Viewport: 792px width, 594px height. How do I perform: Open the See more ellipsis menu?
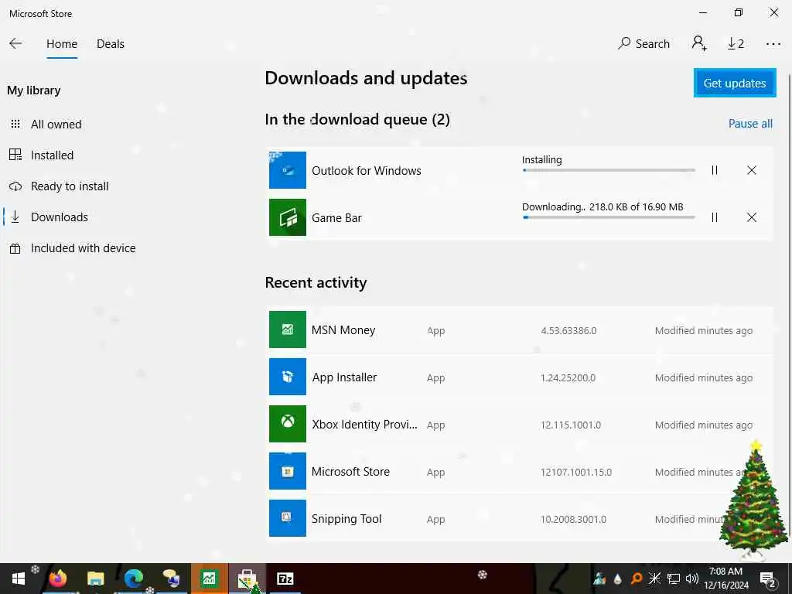[773, 44]
